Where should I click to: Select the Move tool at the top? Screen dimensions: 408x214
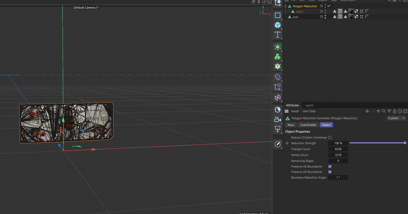pyautogui.click(x=278, y=3)
